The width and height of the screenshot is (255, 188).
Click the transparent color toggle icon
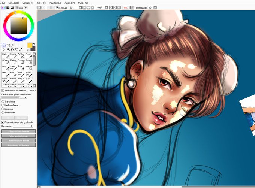28,50
